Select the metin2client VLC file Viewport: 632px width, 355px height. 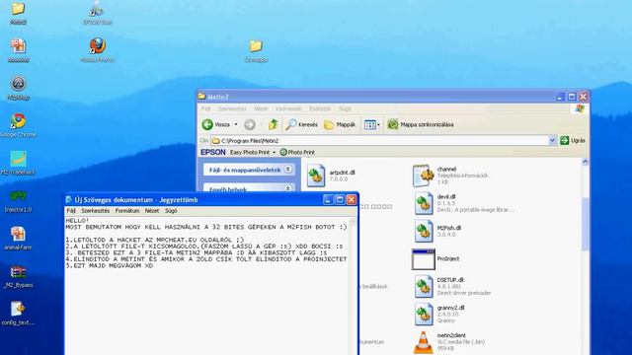point(449,342)
